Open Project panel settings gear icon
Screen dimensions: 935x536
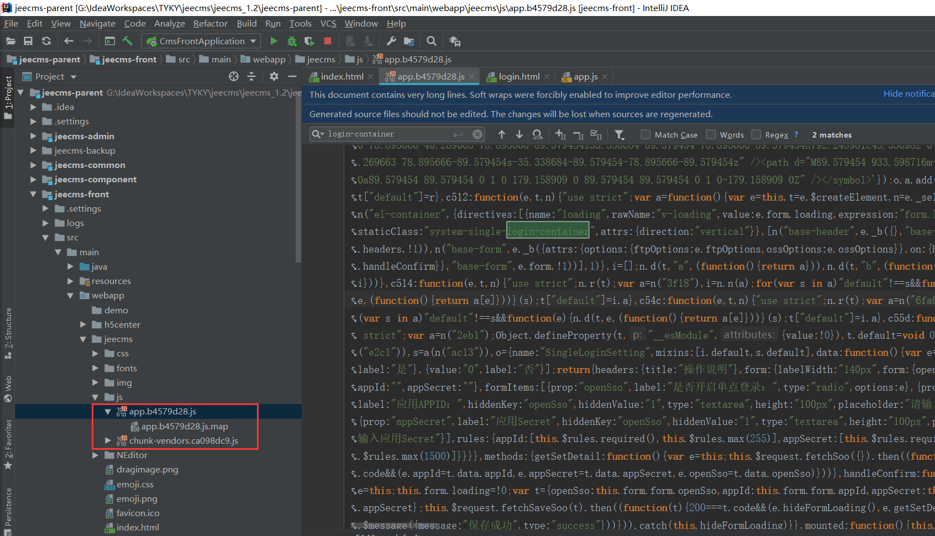click(x=274, y=76)
